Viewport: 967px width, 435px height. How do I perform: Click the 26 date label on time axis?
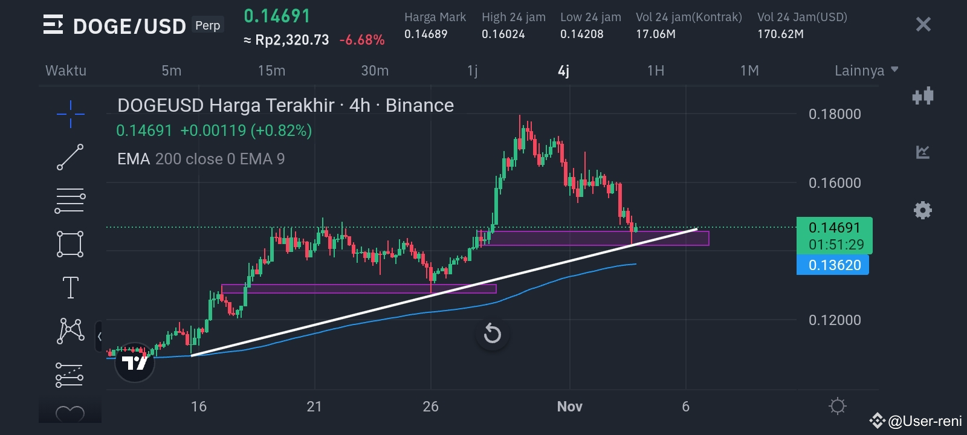click(430, 407)
